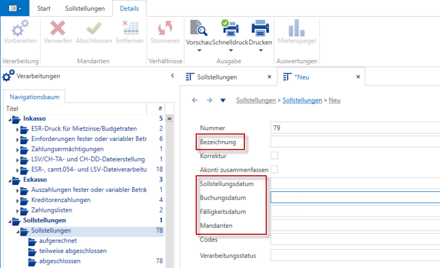Click the Inkasso folder icon
440x268 pixels.
(x=16, y=119)
